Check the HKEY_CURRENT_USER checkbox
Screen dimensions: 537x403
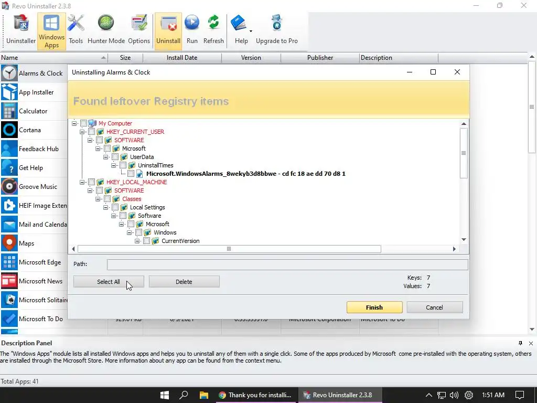coord(91,132)
